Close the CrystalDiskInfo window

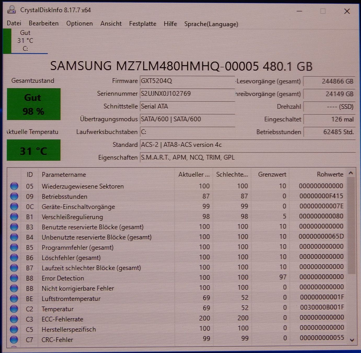coord(347,11)
